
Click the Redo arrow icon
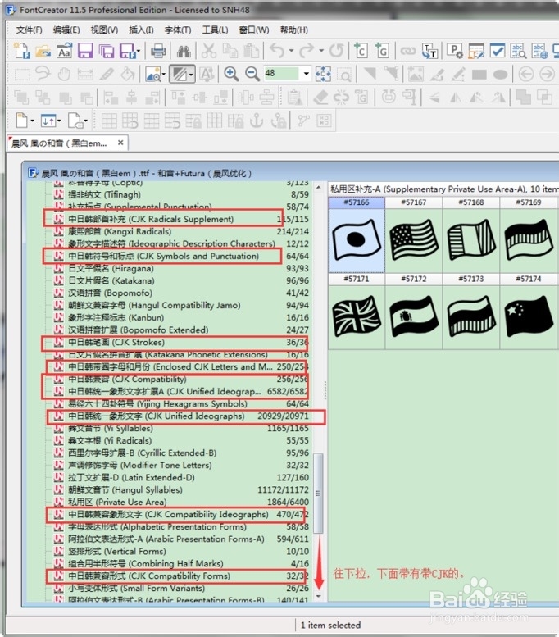pos(307,51)
